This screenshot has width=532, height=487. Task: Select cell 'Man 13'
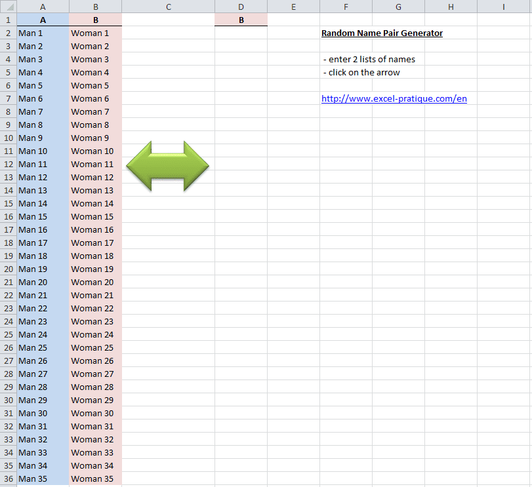tap(43, 191)
